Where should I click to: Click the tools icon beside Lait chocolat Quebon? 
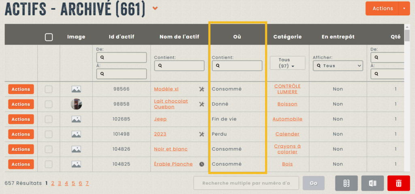pos(202,104)
